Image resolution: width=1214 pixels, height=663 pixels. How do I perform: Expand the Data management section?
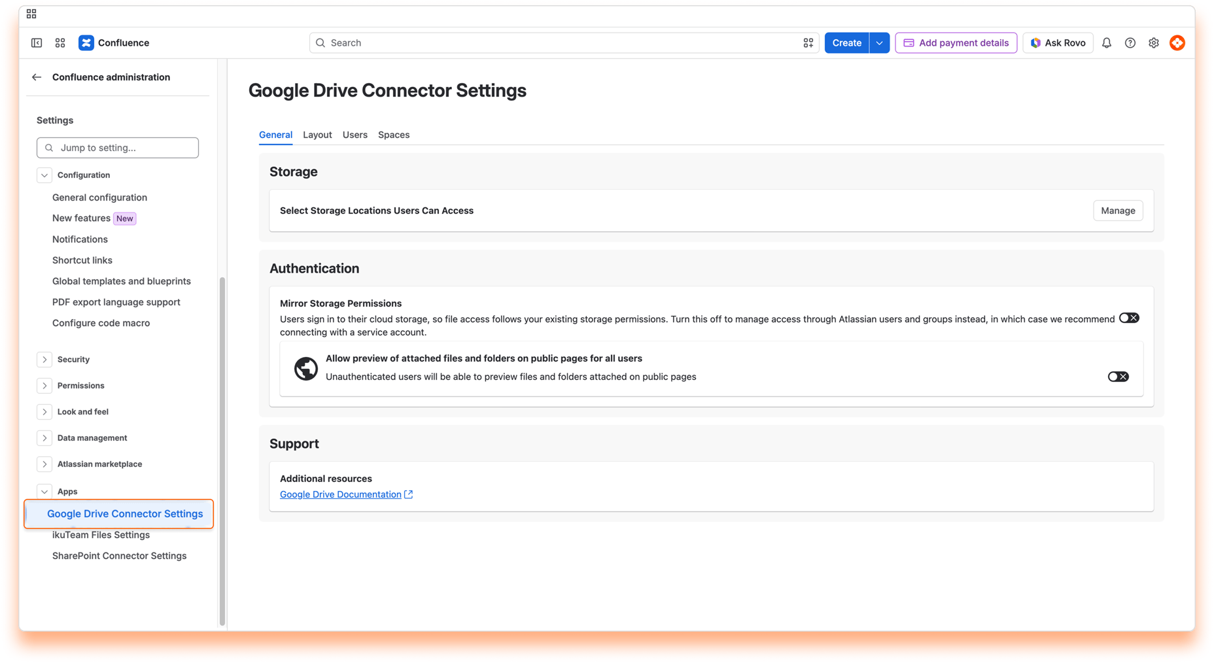44,438
